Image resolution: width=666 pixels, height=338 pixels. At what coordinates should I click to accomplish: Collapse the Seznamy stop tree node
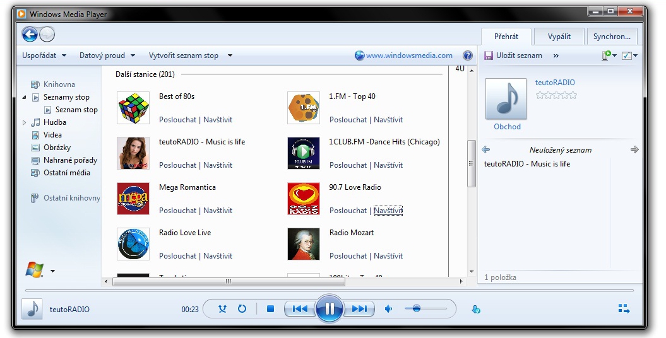click(x=24, y=97)
